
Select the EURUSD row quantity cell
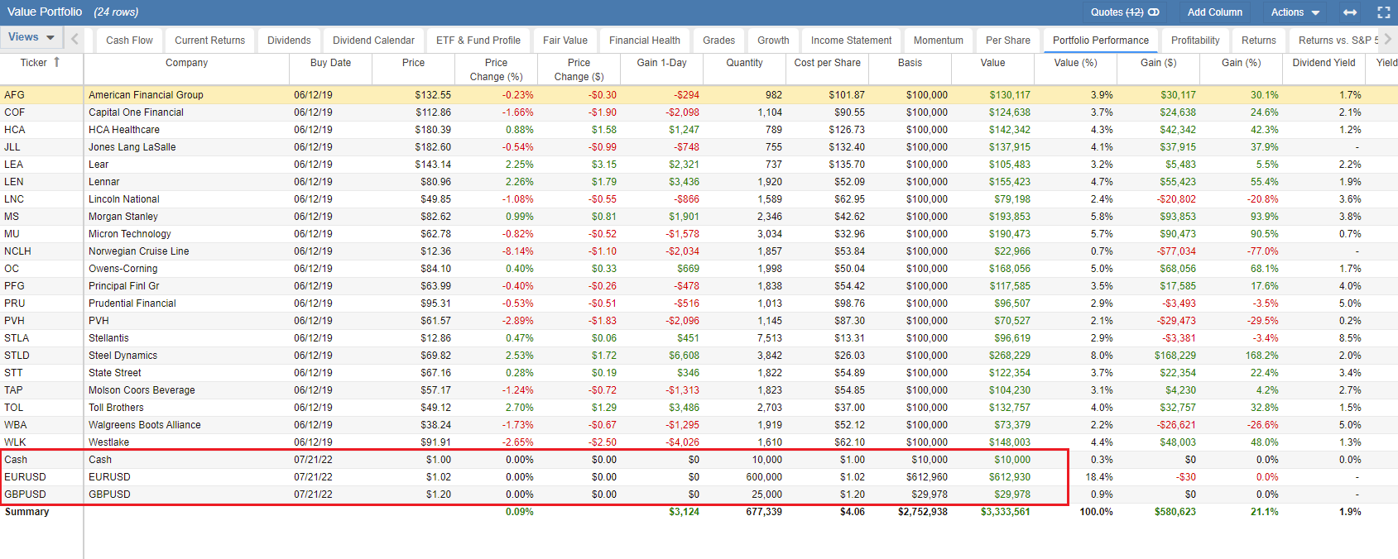click(x=763, y=477)
